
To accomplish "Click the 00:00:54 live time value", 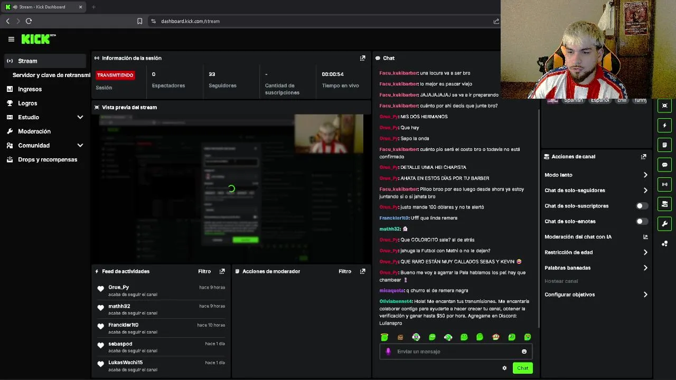I will 333,74.
